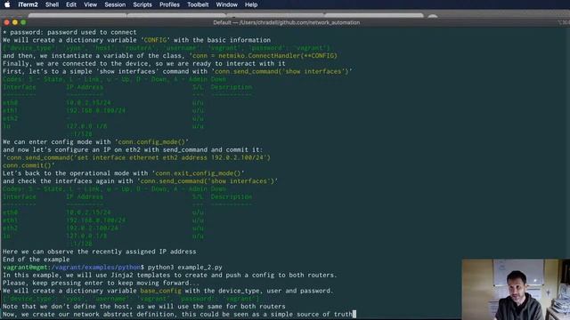Open the Help menu
Viewport: 570px width, 320px height.
pyautogui.click(x=251, y=4)
